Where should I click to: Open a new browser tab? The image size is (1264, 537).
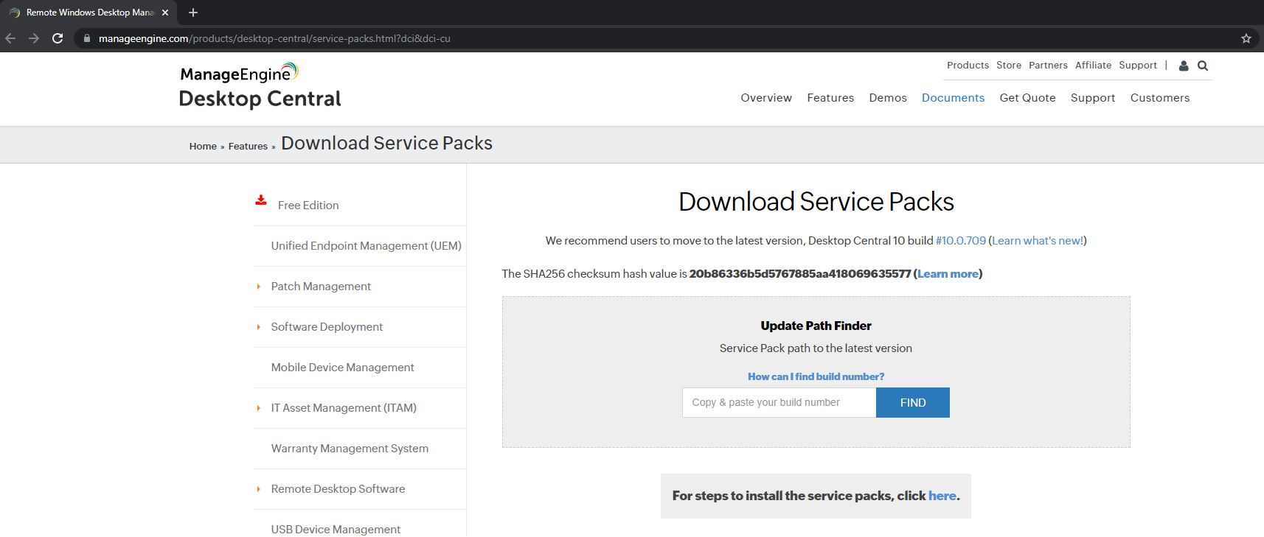[x=193, y=13]
